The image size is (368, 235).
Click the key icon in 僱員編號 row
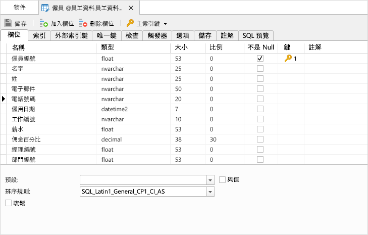pyautogui.click(x=288, y=59)
